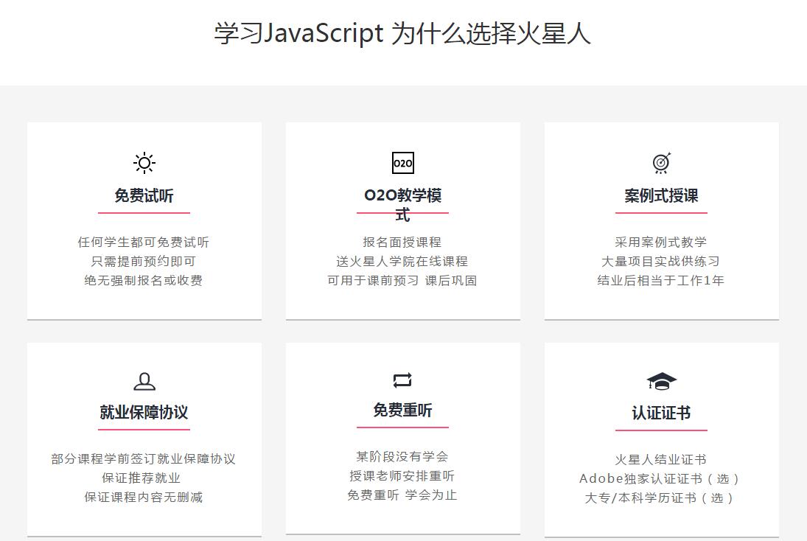
Task: Click the 认证证书 card heading
Action: pyautogui.click(x=661, y=413)
